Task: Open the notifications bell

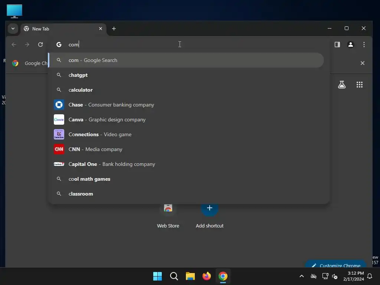Action: click(x=370, y=276)
